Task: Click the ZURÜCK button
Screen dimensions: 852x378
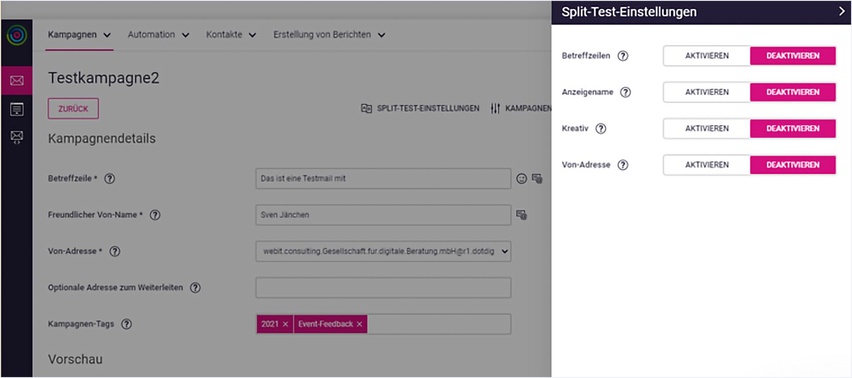Action: click(73, 109)
